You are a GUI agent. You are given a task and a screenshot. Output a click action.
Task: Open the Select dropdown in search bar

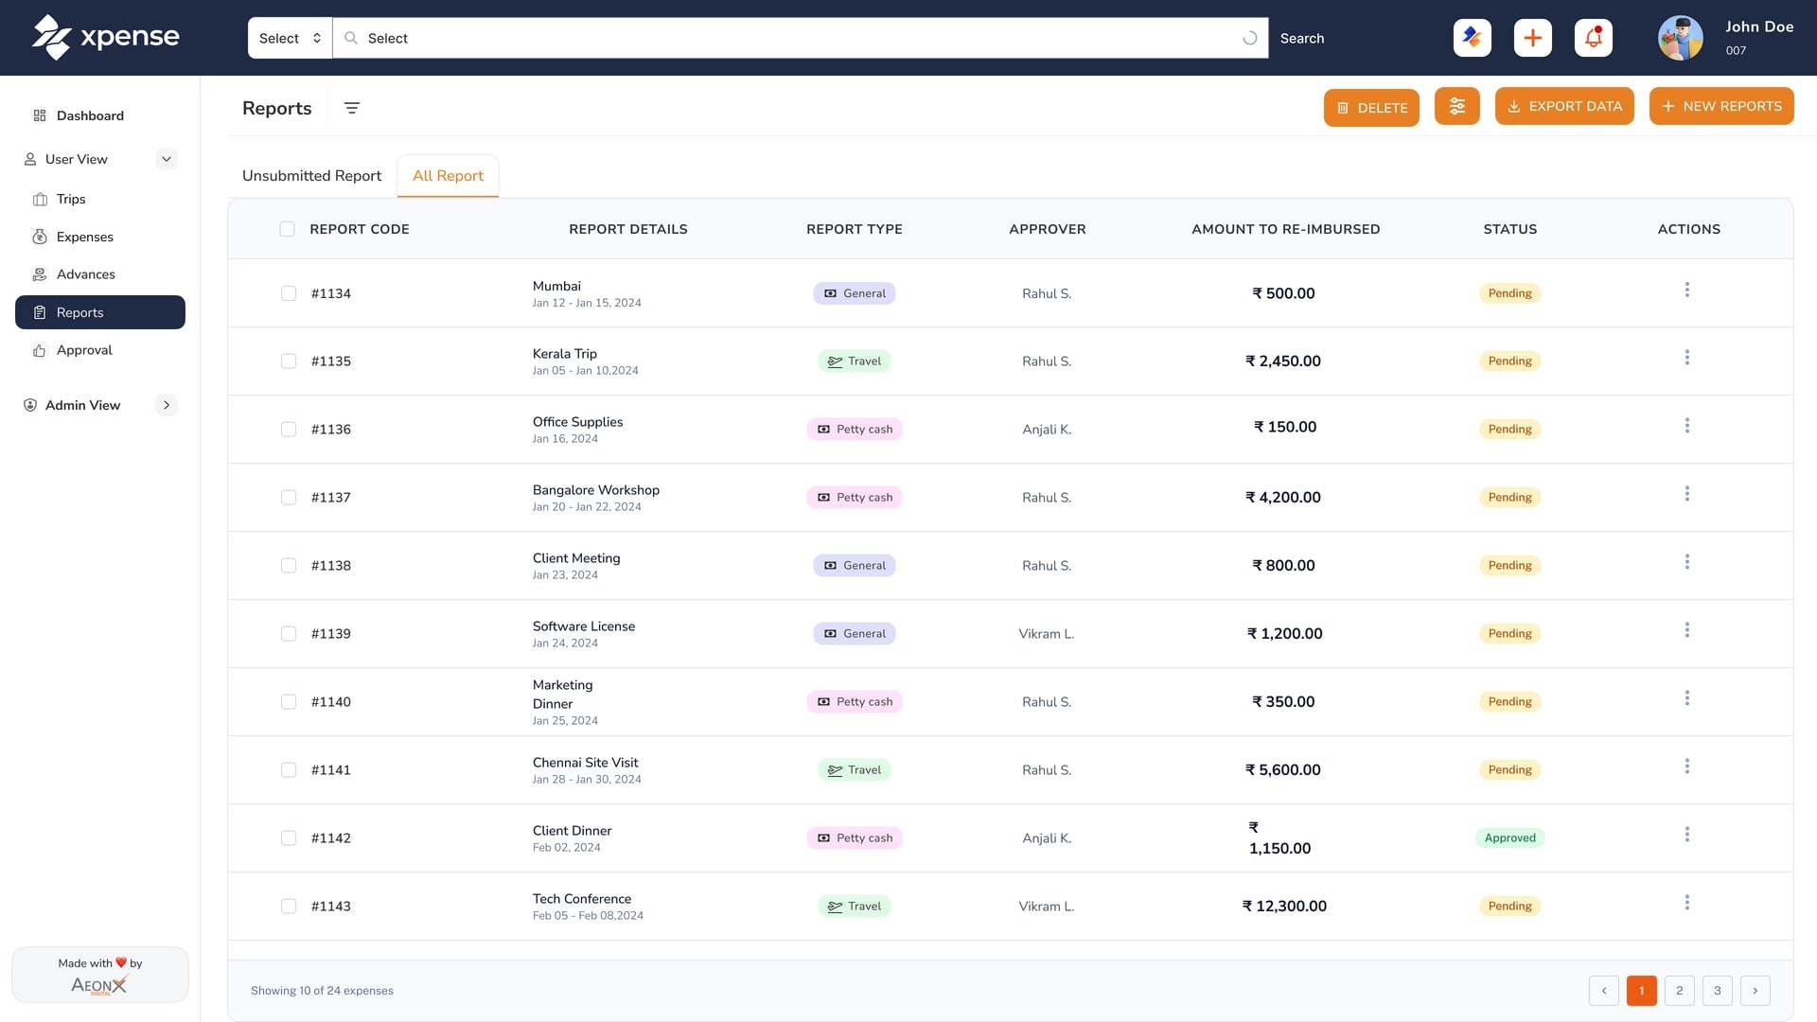pyautogui.click(x=290, y=38)
